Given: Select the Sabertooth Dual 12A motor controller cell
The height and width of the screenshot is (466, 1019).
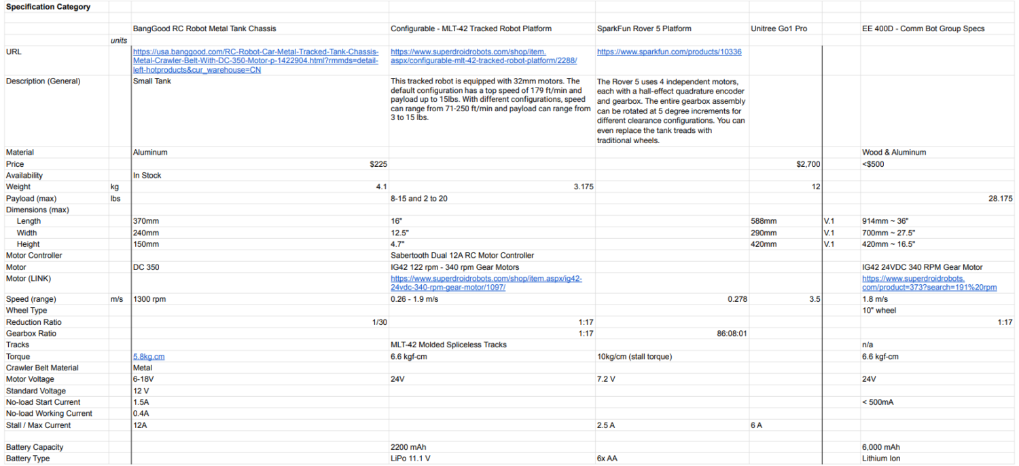Looking at the screenshot, I should pyautogui.click(x=462, y=255).
